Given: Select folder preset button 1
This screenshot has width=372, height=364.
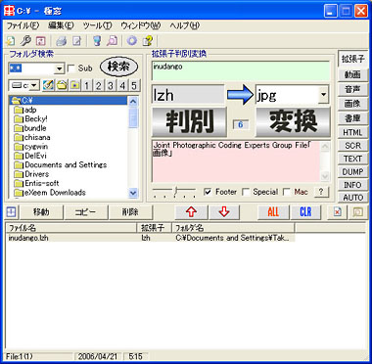Looking at the screenshot, I should [x=86, y=86].
